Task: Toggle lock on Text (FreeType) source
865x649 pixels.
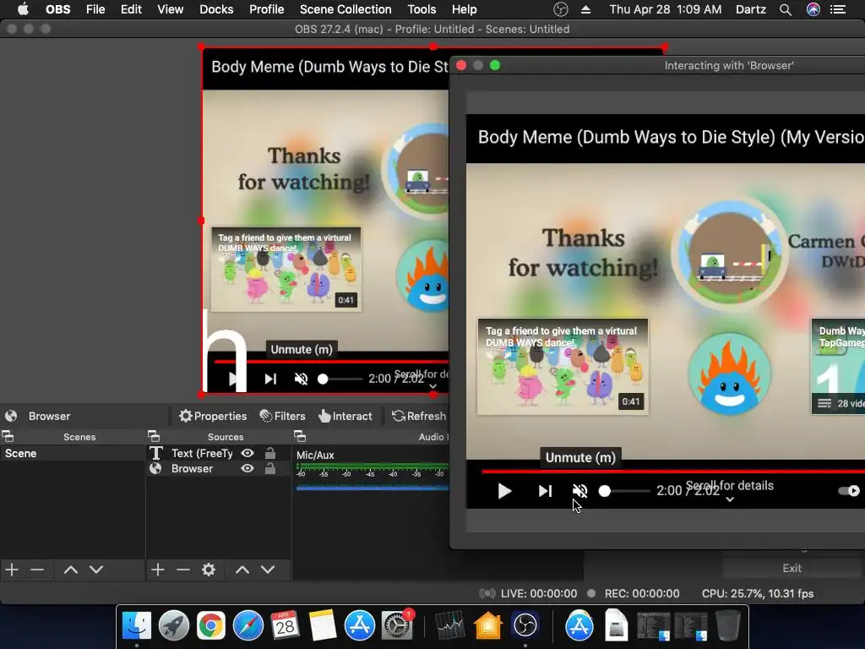Action: click(270, 453)
